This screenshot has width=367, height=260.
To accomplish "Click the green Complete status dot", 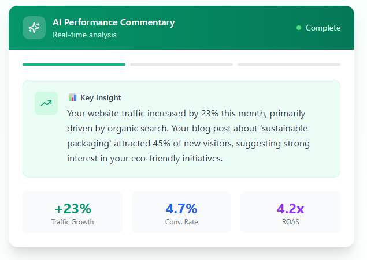I will pyautogui.click(x=299, y=28).
